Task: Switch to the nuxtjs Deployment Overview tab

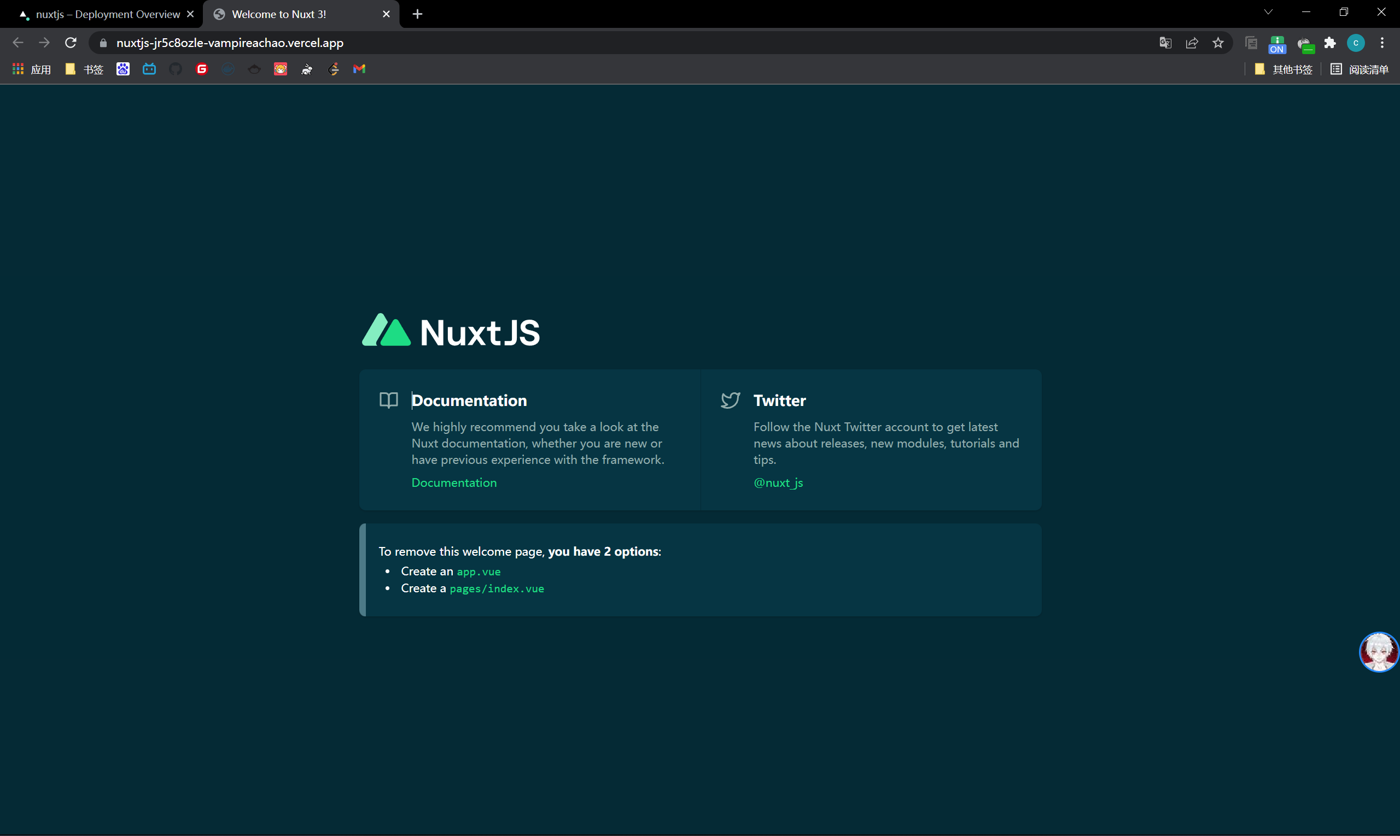Action: coord(108,14)
